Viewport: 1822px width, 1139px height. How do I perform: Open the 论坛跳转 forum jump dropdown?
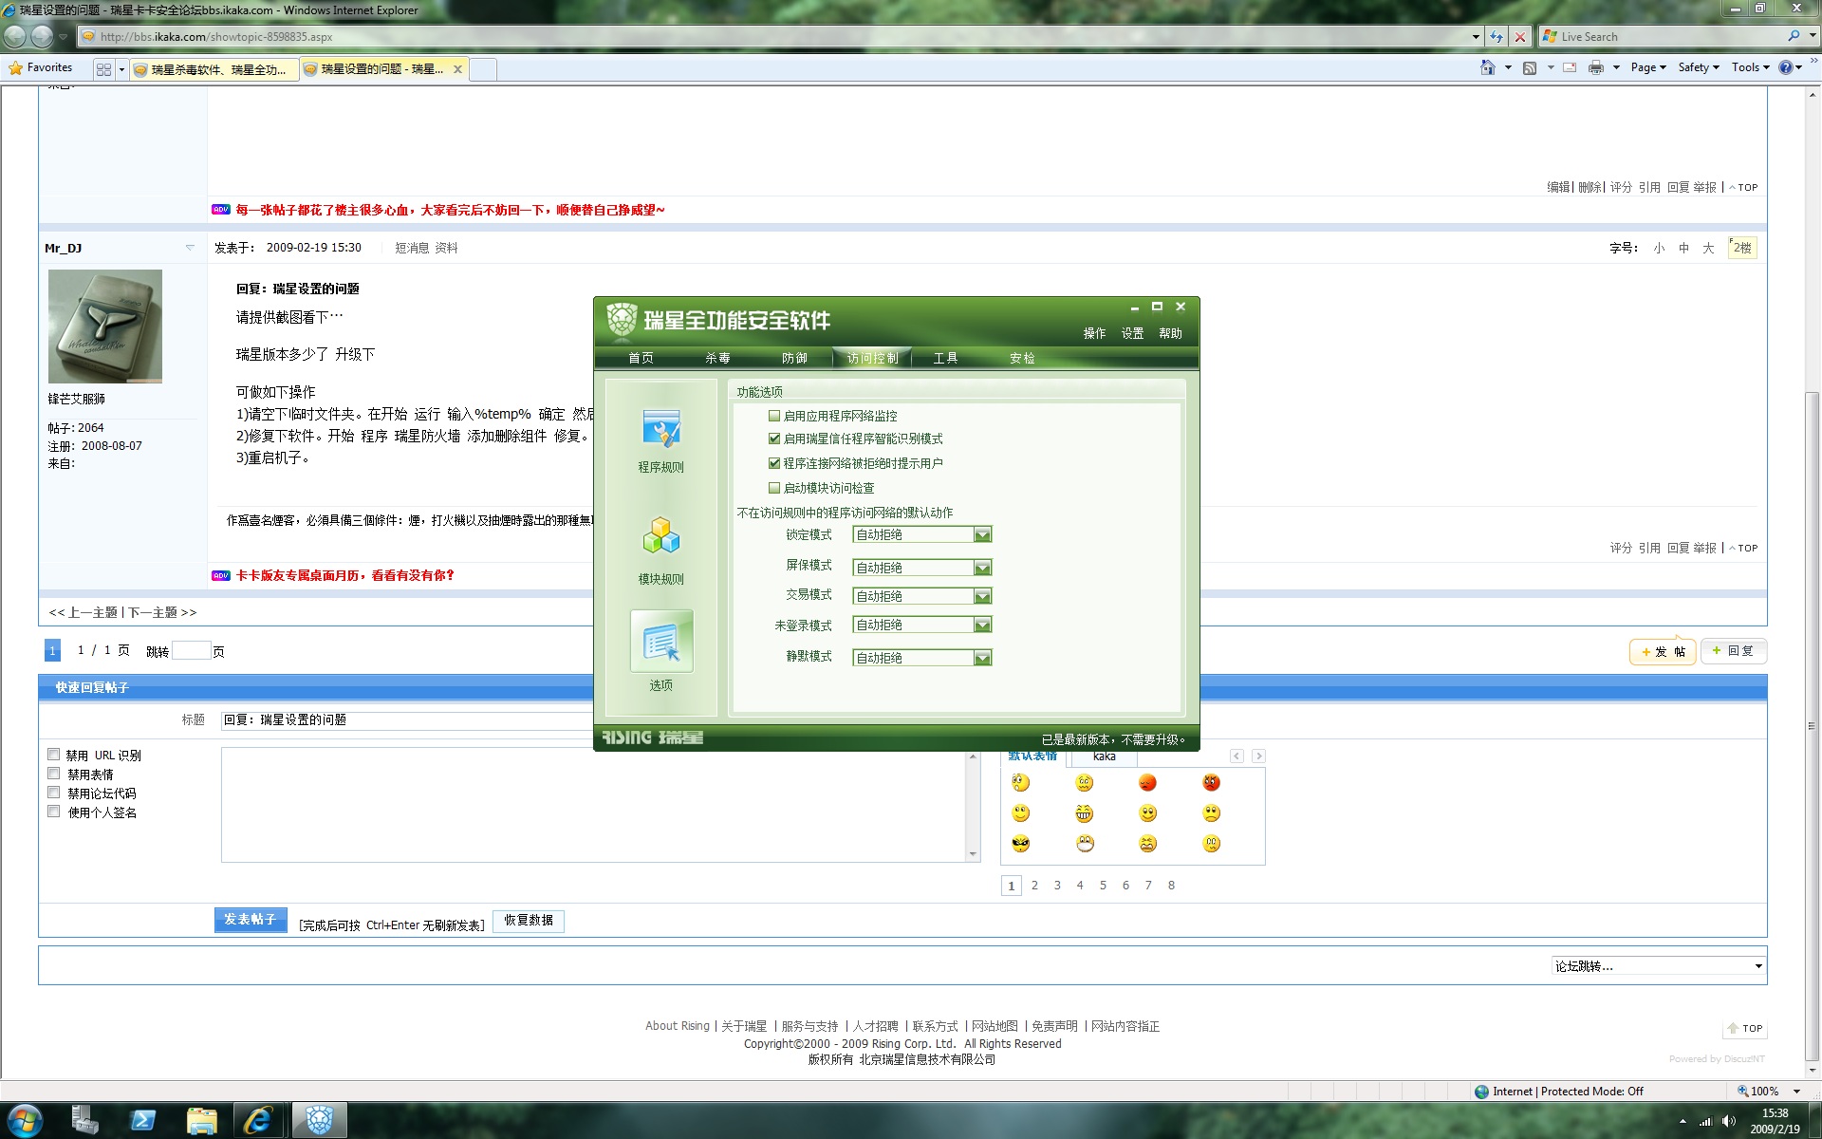(x=1658, y=966)
